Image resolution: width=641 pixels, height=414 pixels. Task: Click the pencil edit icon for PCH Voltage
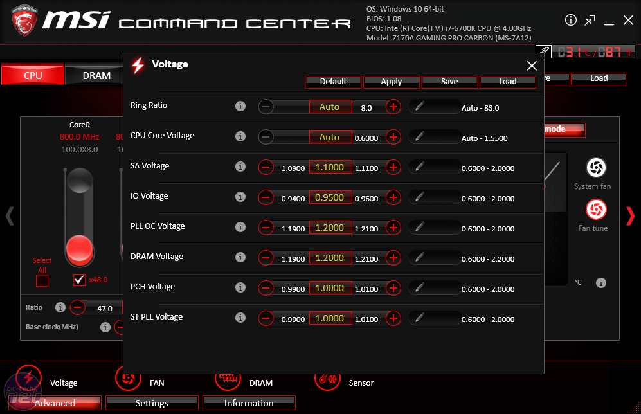tap(419, 288)
